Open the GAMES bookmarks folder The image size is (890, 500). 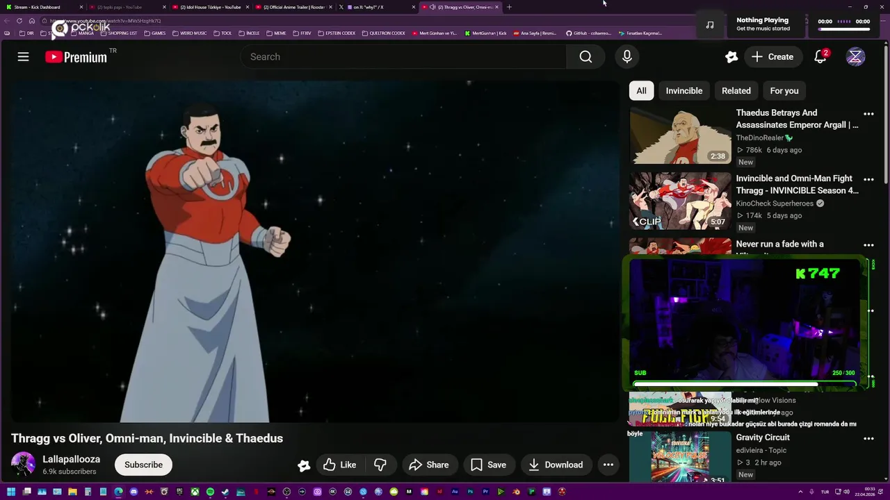[x=155, y=33]
